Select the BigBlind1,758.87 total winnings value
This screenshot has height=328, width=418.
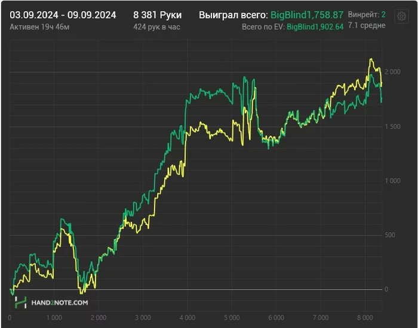coord(307,15)
